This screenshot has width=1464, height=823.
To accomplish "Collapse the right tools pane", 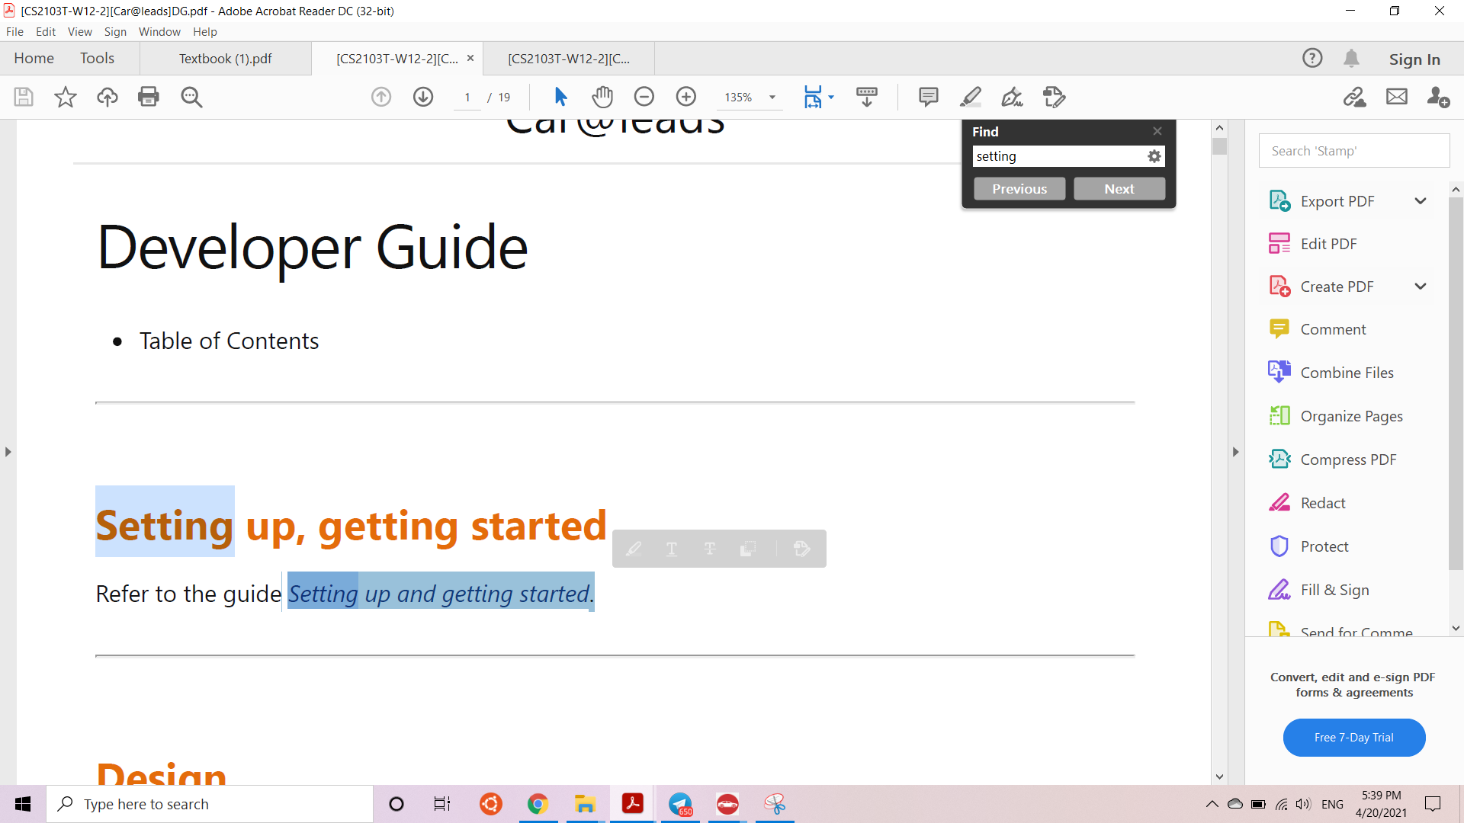I will (x=1236, y=452).
